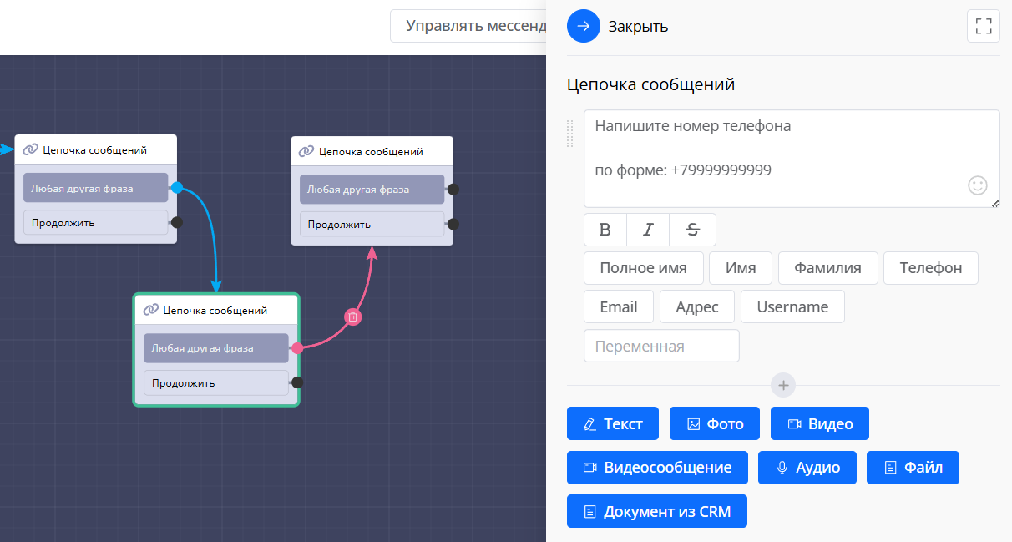
Task: Add a Фото block
Action: point(714,423)
